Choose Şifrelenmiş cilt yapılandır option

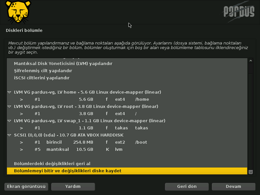click(x=43, y=71)
